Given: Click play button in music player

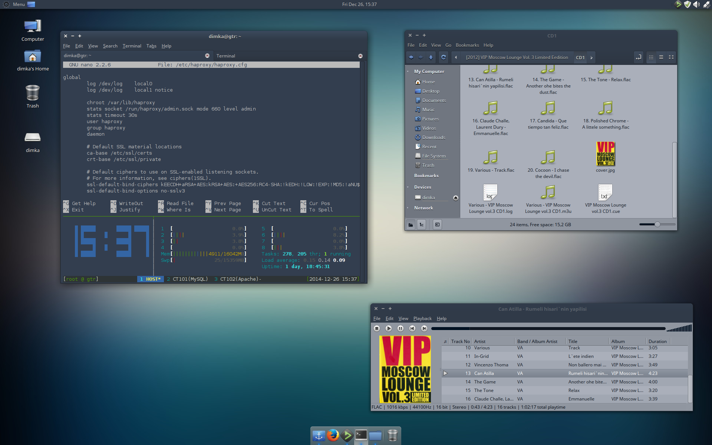Looking at the screenshot, I should [x=389, y=328].
